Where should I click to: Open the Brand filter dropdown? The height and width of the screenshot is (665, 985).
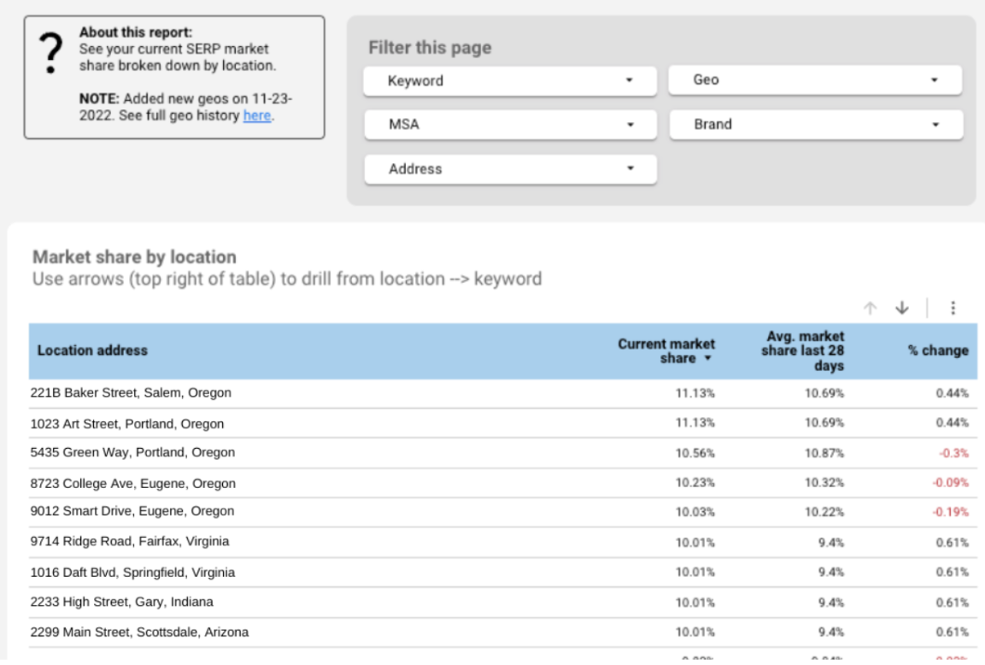[813, 124]
